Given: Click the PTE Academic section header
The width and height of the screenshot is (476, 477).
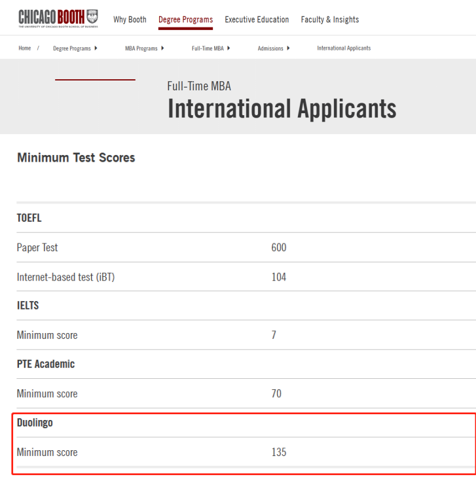Looking at the screenshot, I should tap(46, 364).
